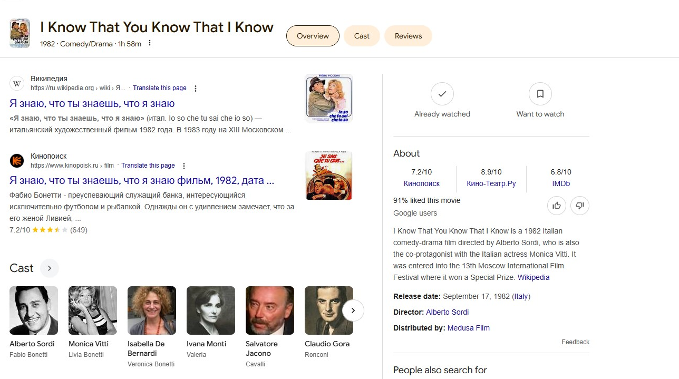Click the Кинопоиск site favicon
Viewport: 679px width, 379px height.
17,161
